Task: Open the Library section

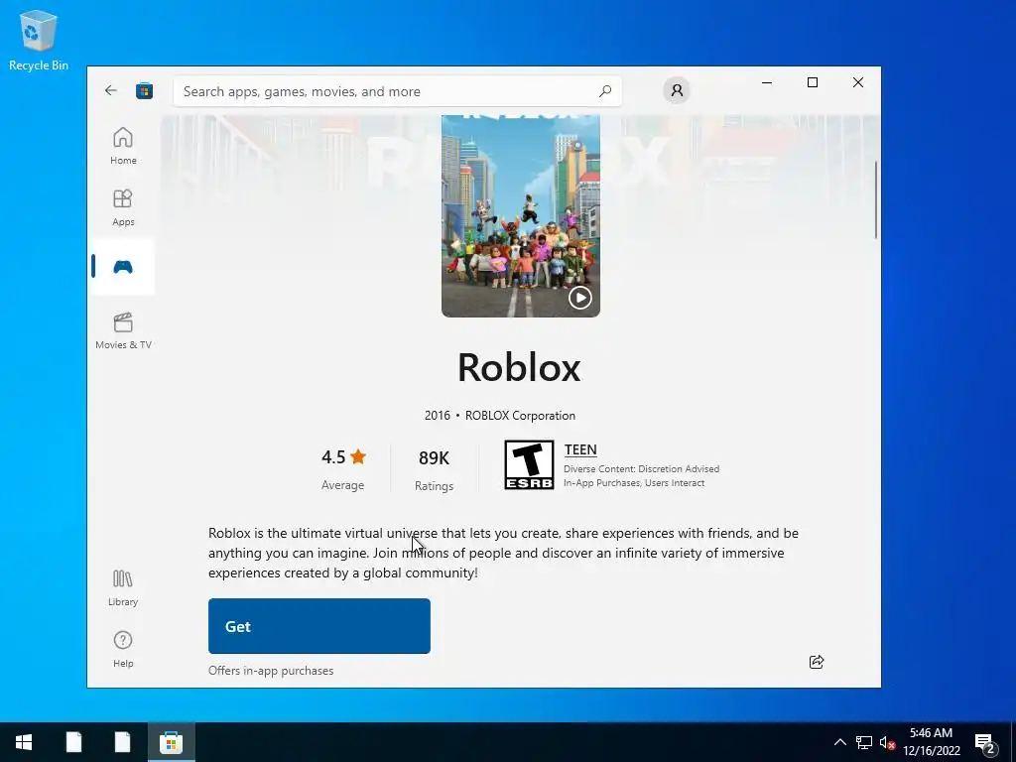Action: [123, 587]
